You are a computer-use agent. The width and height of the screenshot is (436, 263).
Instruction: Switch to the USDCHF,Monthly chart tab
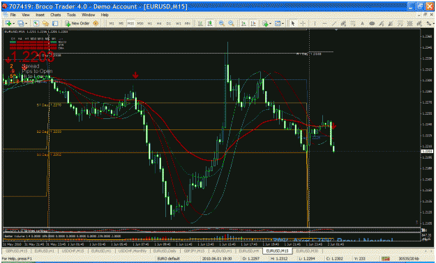point(133,250)
